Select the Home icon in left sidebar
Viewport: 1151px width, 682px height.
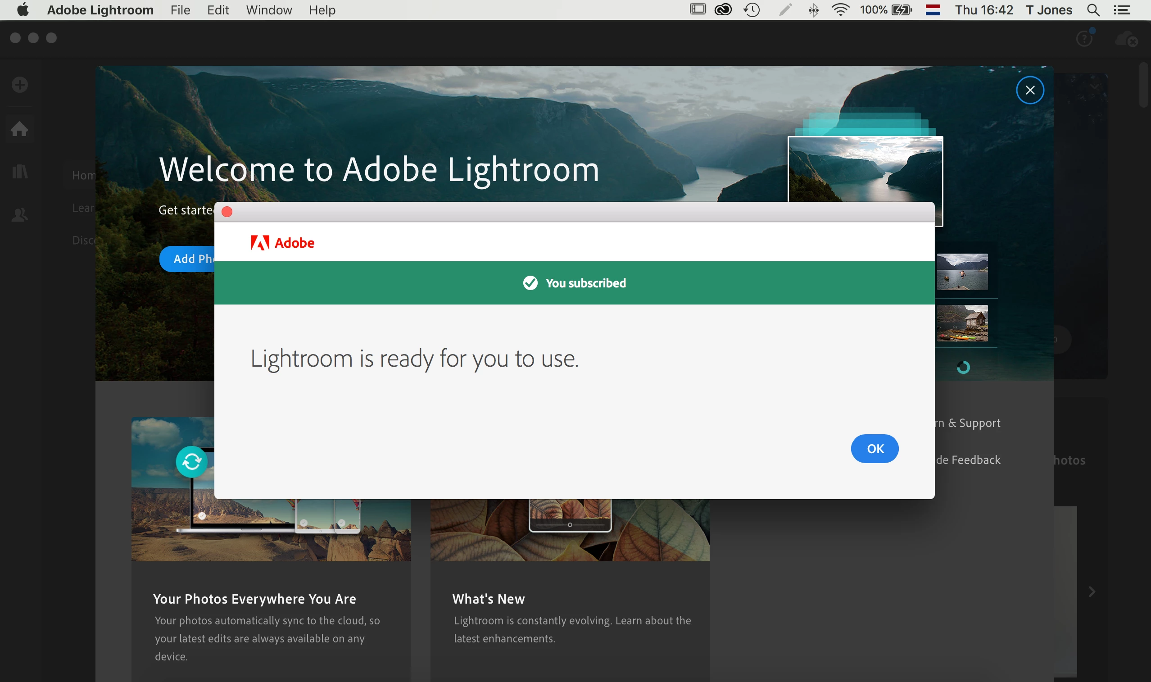tap(20, 129)
